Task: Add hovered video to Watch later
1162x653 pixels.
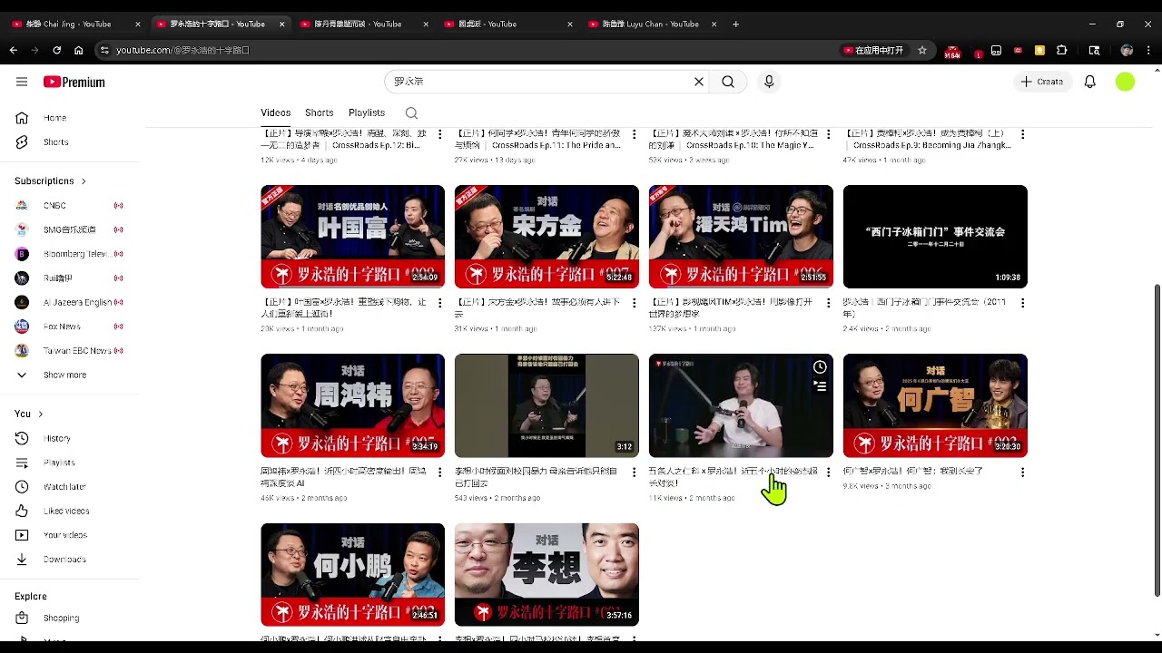Action: 820,367
